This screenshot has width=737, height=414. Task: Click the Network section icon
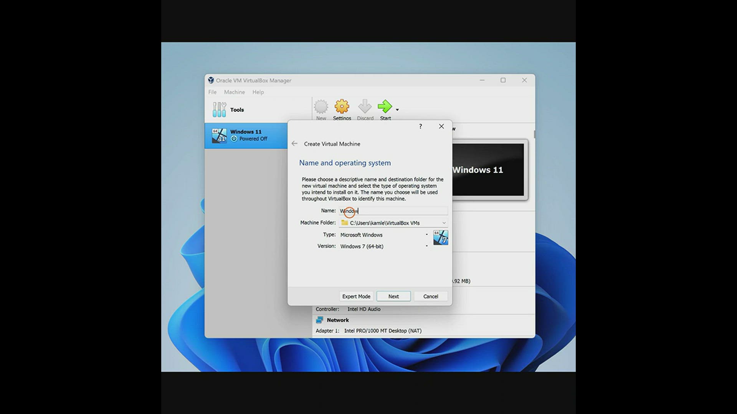click(319, 320)
